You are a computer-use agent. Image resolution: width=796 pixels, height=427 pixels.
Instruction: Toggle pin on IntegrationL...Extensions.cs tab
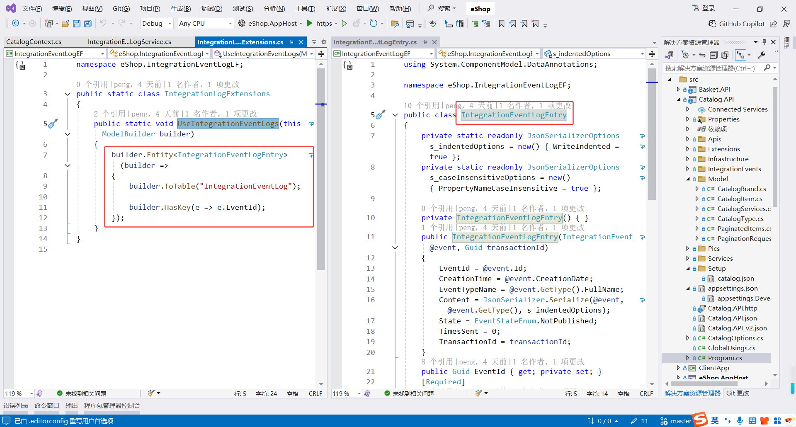point(291,42)
